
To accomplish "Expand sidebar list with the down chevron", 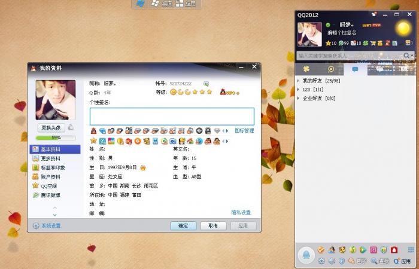I will coord(55,215).
